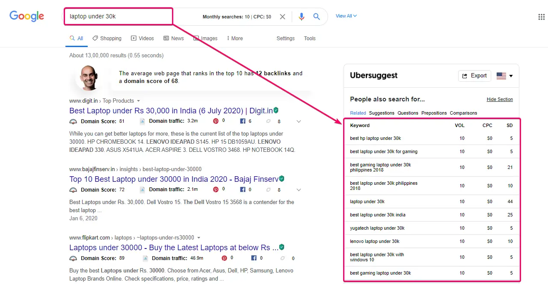
Task: Select the Questions tab in Ubersuggest
Action: (x=408, y=113)
